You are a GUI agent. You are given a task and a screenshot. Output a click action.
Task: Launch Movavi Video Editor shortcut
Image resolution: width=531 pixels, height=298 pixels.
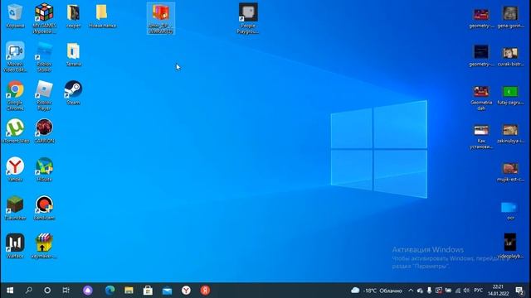coord(15,57)
